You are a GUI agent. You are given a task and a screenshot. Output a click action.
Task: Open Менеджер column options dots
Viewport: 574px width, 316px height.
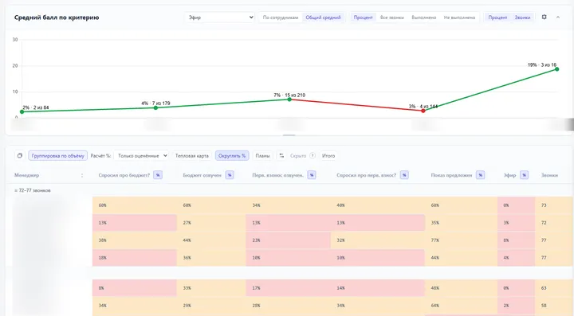pyautogui.click(x=82, y=175)
